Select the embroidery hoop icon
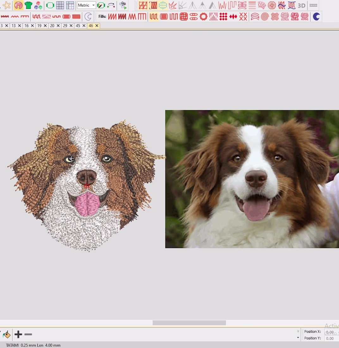The height and width of the screenshot is (348, 339). tap(50, 5)
